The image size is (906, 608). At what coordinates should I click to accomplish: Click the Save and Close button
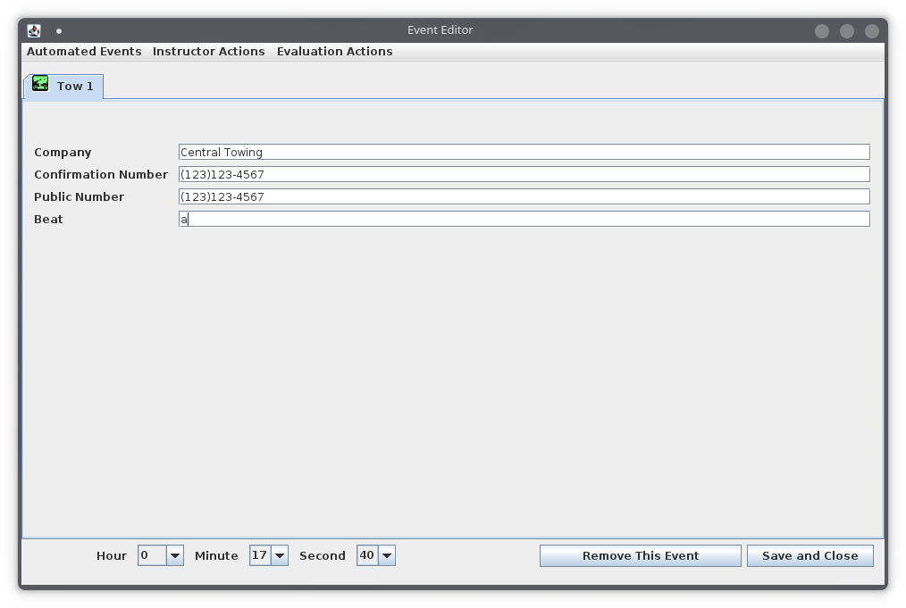click(810, 555)
